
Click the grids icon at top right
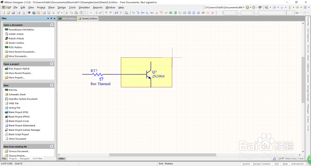click(x=305, y=7)
